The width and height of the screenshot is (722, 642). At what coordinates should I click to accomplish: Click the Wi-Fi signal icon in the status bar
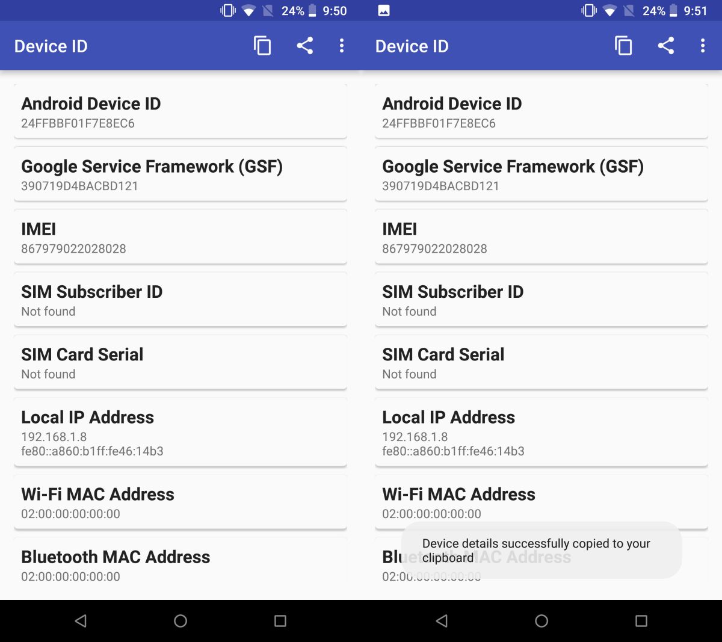pyautogui.click(x=248, y=10)
